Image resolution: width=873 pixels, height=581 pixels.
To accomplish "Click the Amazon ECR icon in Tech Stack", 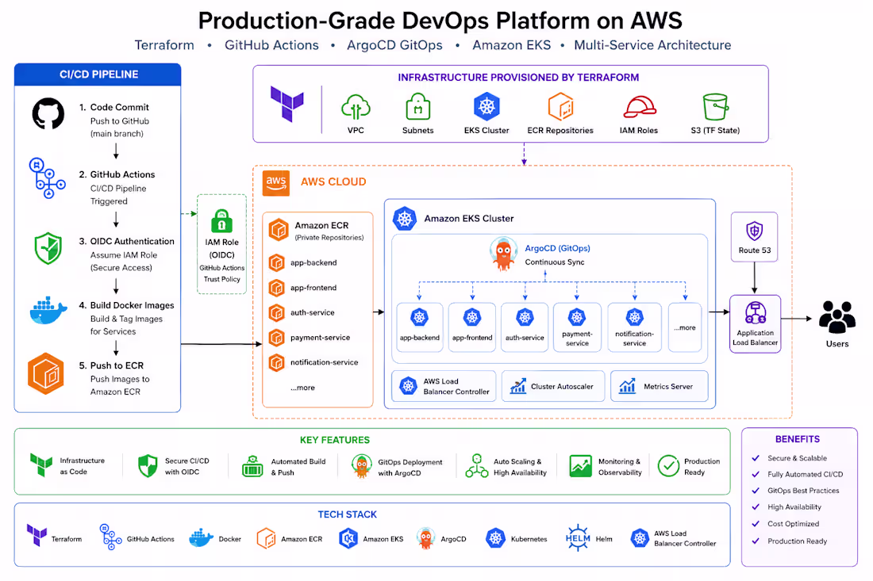I will point(266,538).
